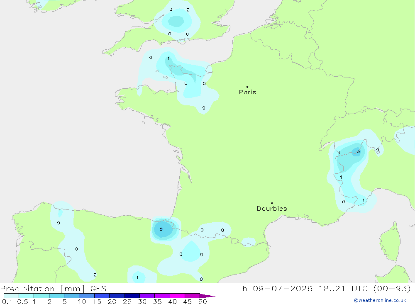This screenshot has height=304, width=415.
Task: Click the '(00+93)' forecast offset text
Action: click(x=392, y=289)
